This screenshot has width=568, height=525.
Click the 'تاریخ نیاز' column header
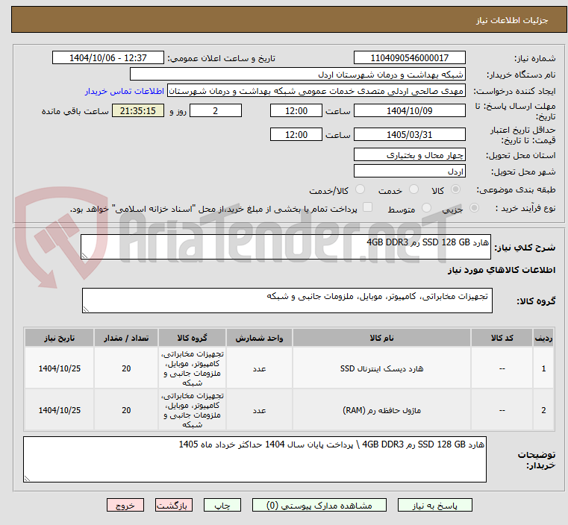60,338
